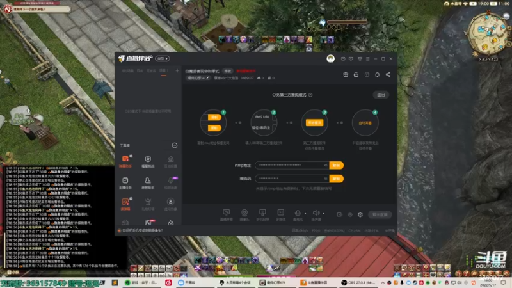The image size is (512, 288).
Task: Open the type dropdown next to app logo
Action: [x=163, y=59]
